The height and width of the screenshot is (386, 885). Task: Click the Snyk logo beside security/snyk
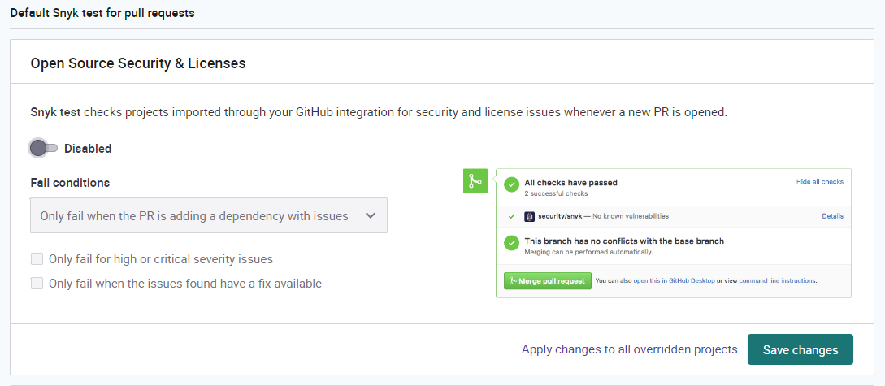pyautogui.click(x=529, y=216)
